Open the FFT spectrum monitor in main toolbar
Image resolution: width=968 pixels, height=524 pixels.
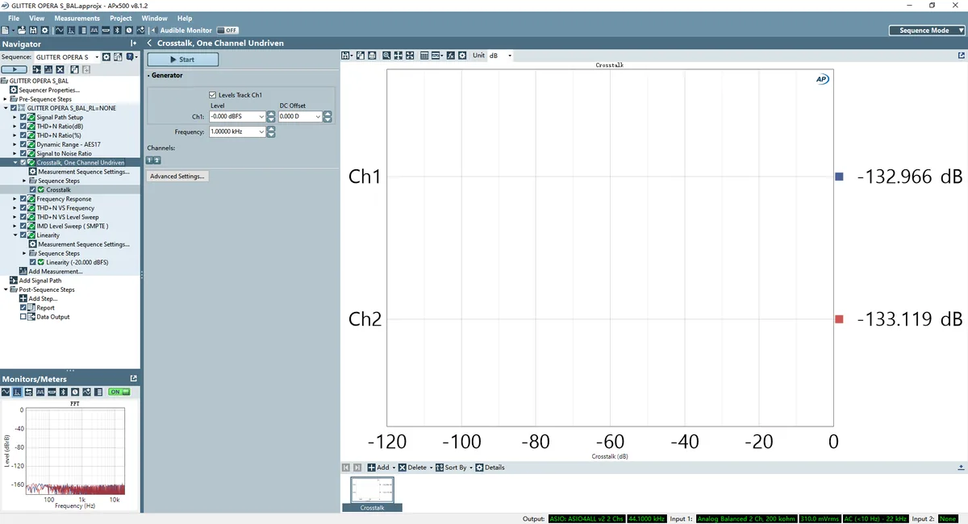pyautogui.click(x=71, y=30)
